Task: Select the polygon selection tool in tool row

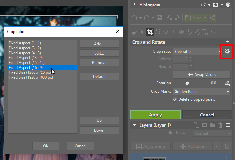Action: click(x=166, y=32)
